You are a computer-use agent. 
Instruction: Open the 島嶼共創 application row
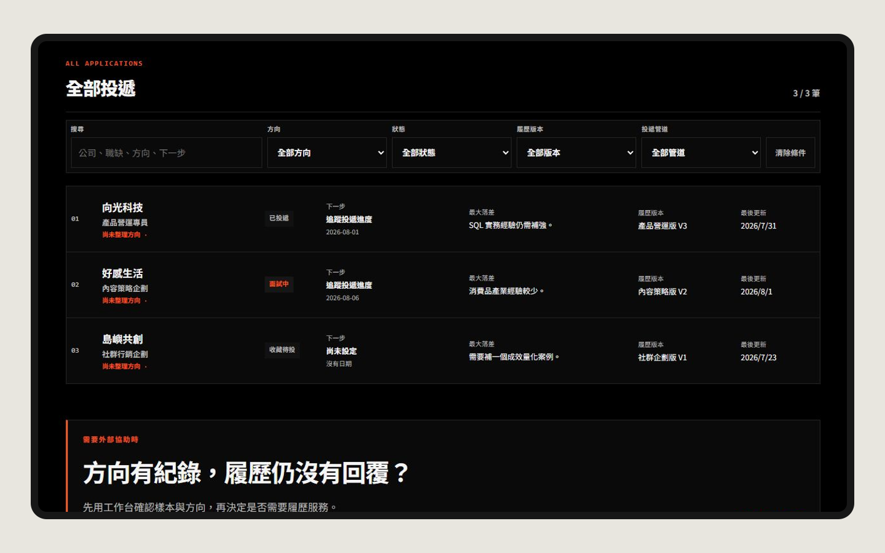coord(443,351)
